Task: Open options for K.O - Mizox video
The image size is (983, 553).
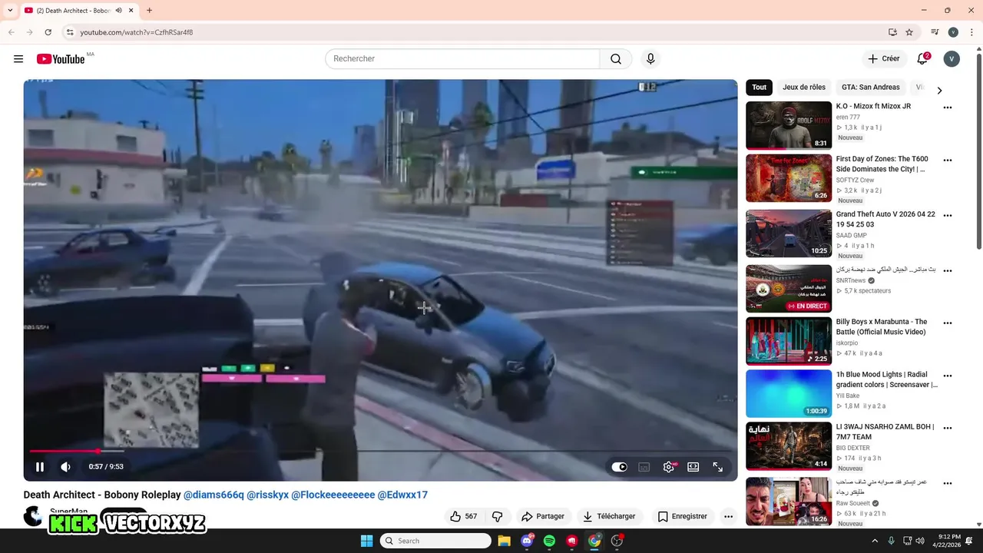Action: (947, 108)
